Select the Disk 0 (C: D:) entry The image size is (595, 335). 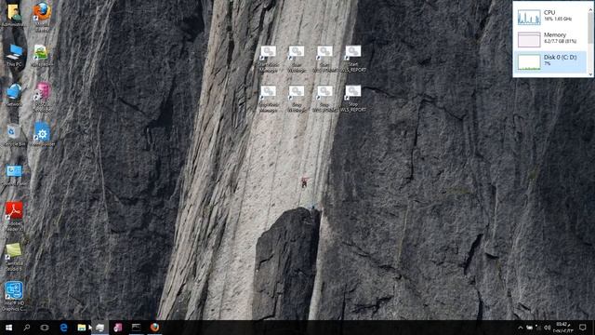point(550,62)
